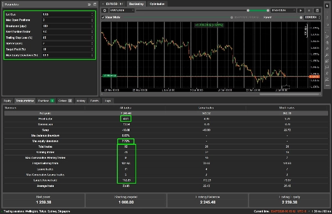
Task: Open backtesting settings gear icon
Action: (x=105, y=11)
